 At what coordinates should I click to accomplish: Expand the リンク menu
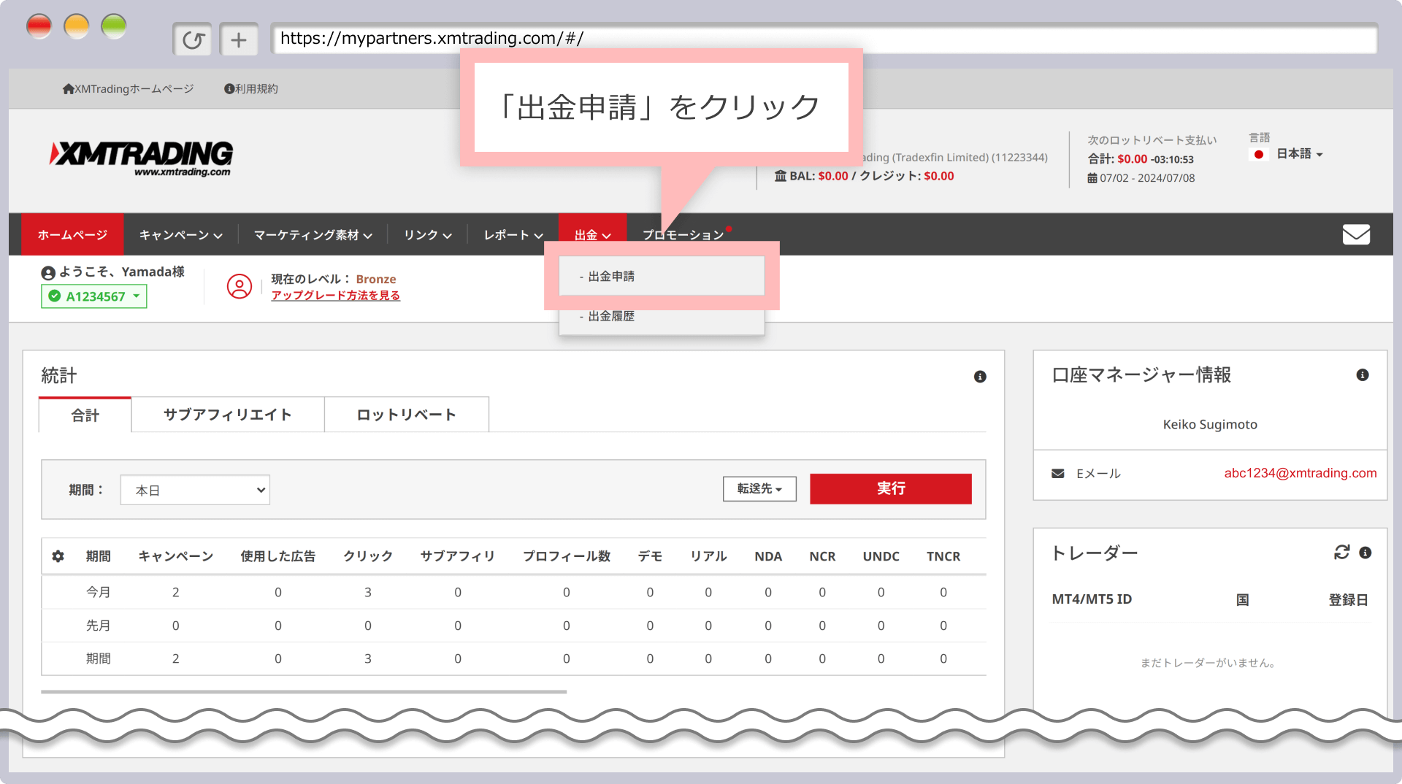427,234
